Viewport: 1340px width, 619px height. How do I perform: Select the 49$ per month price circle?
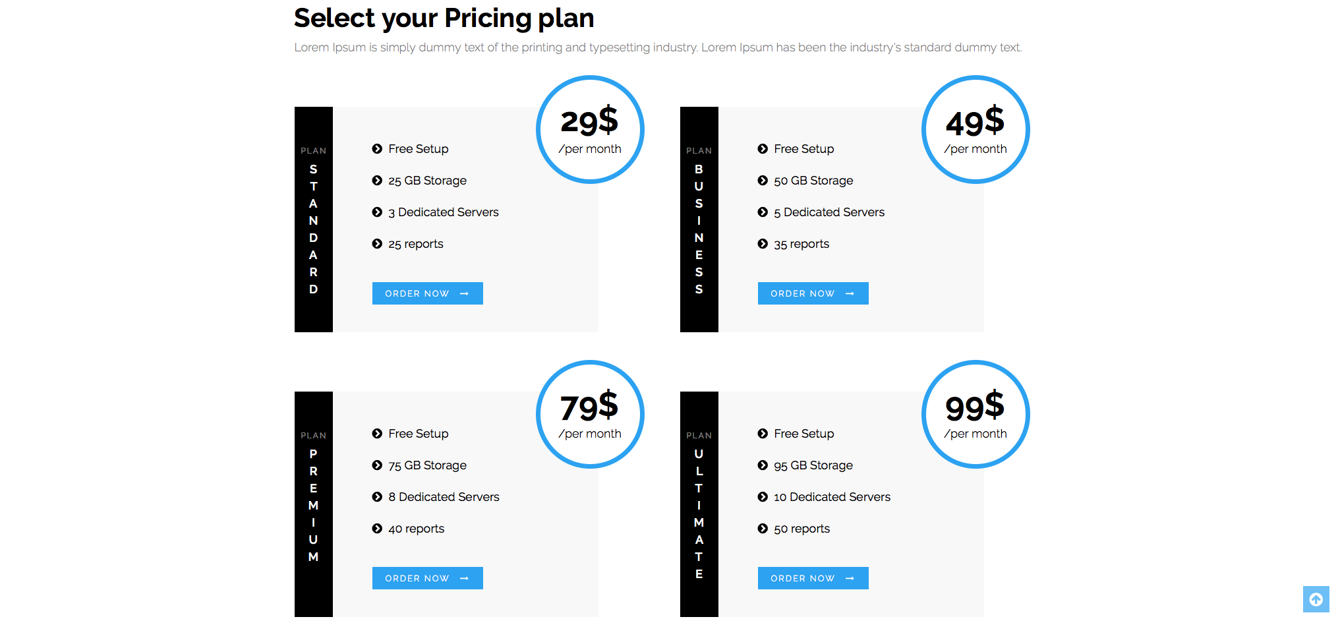[976, 129]
